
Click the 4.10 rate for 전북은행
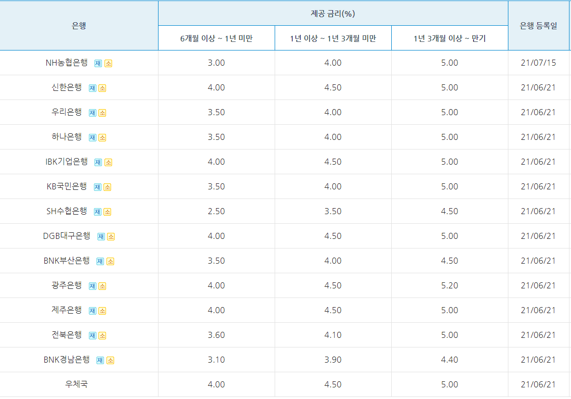point(333,335)
